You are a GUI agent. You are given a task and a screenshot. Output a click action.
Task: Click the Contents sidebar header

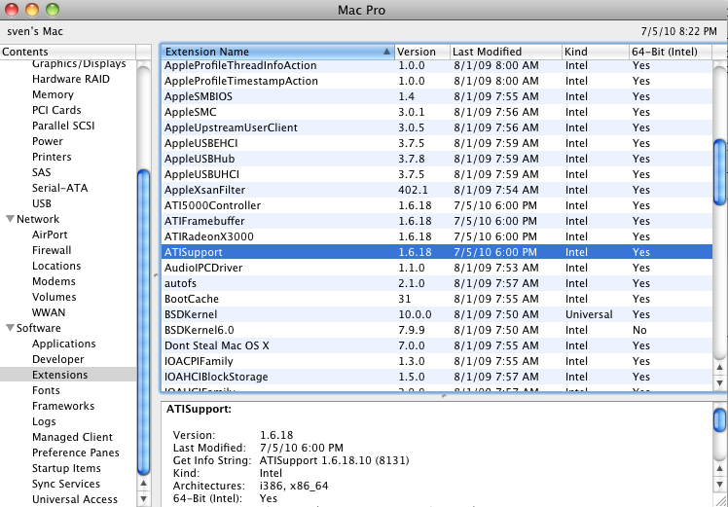click(x=68, y=52)
